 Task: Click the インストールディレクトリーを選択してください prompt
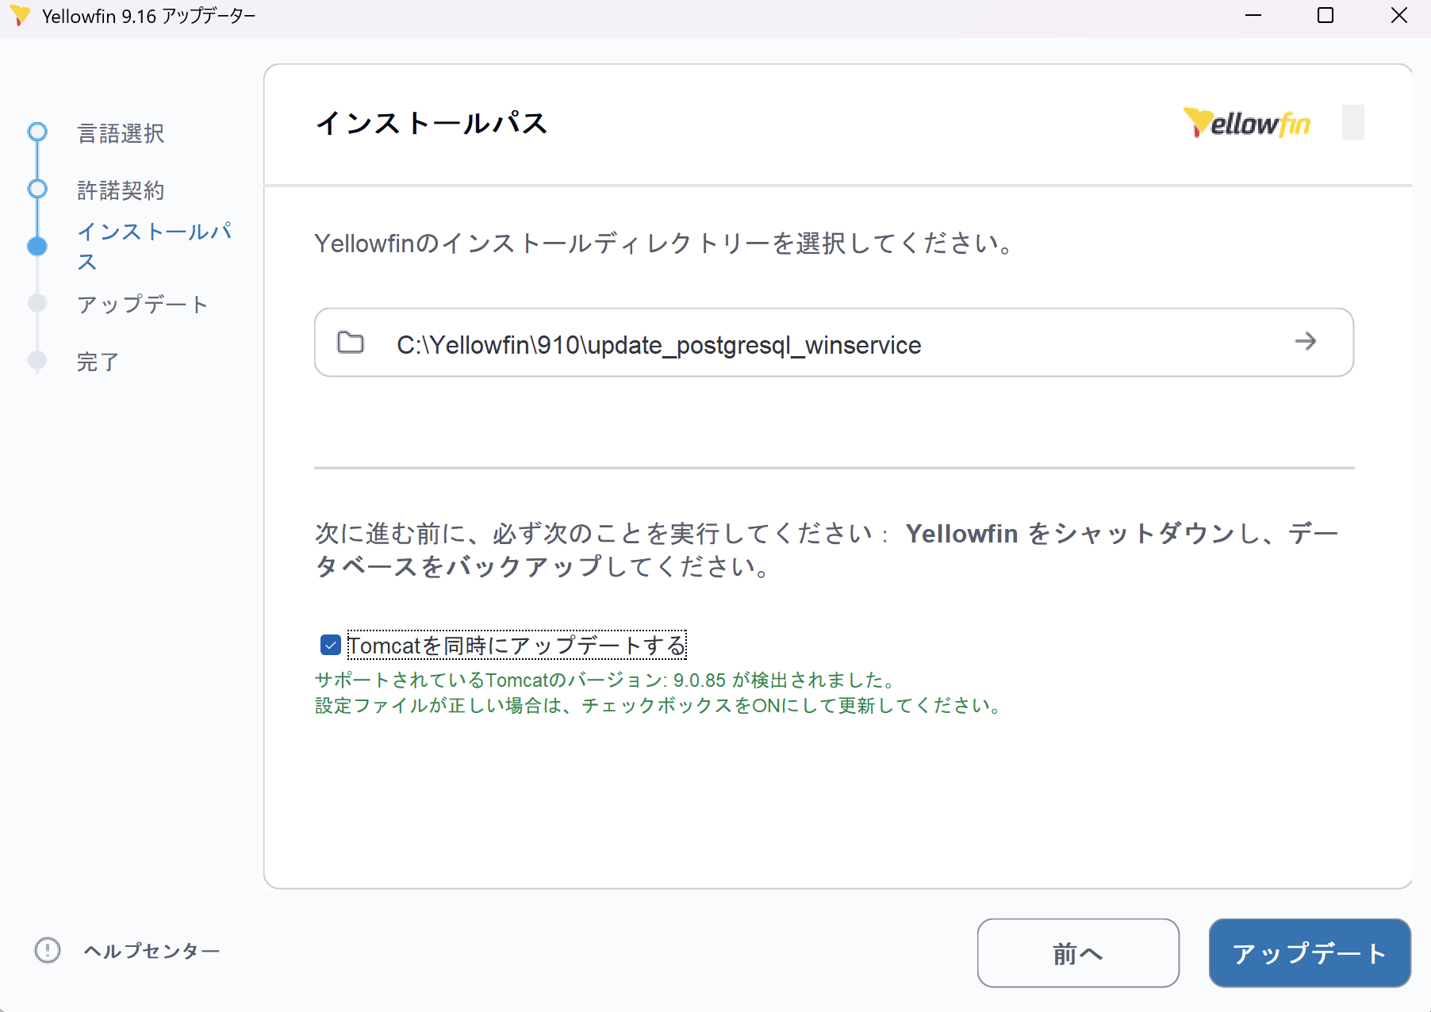pyautogui.click(x=665, y=243)
